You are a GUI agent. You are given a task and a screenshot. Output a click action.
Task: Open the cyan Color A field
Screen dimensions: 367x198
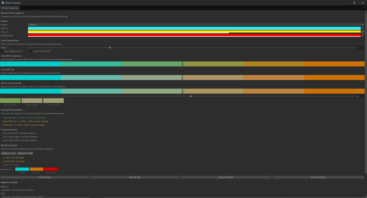(194, 28)
